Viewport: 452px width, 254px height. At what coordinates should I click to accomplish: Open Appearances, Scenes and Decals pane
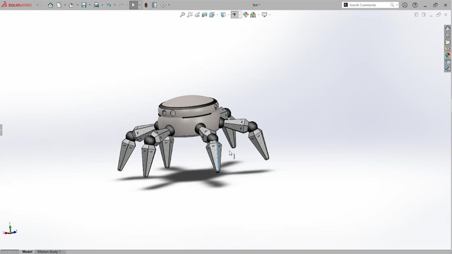(448, 56)
